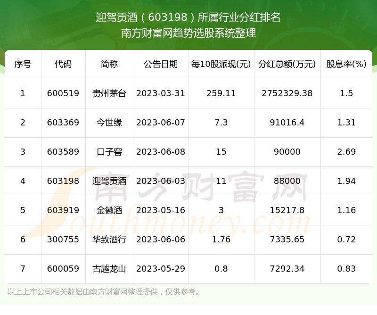Select stock code 300755
Viewport: 377px width, 315px height.
click(63, 240)
